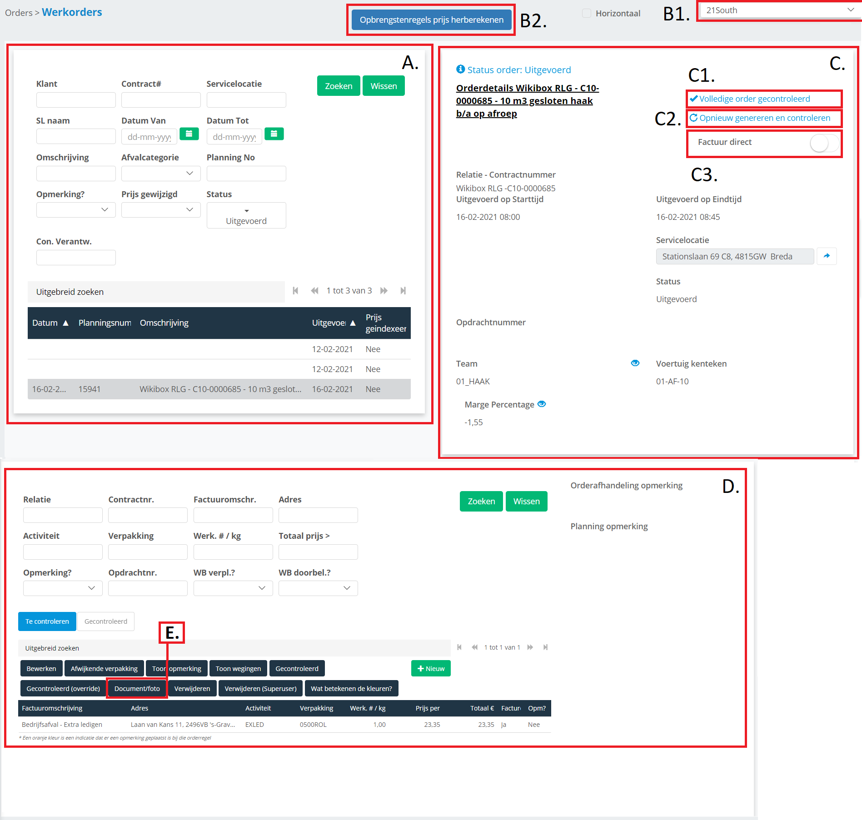Click the Document/foto button
This screenshot has height=820, width=862.
pyautogui.click(x=137, y=689)
